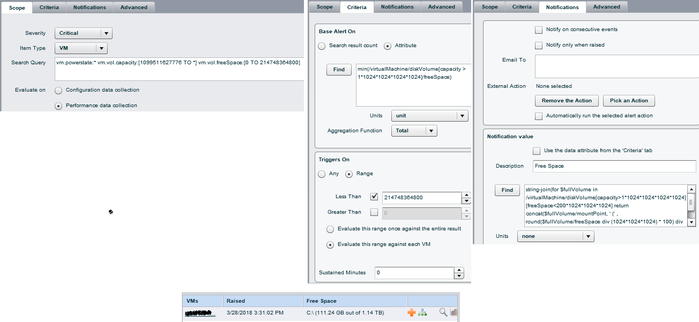Image resolution: width=699 pixels, height=322 pixels.
Task: Choose Search result count option
Action: (x=322, y=46)
